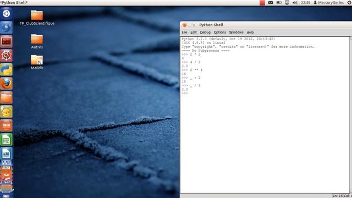Open the sound volume indicator menu
The width and height of the screenshot is (352, 198).
tap(295, 3)
